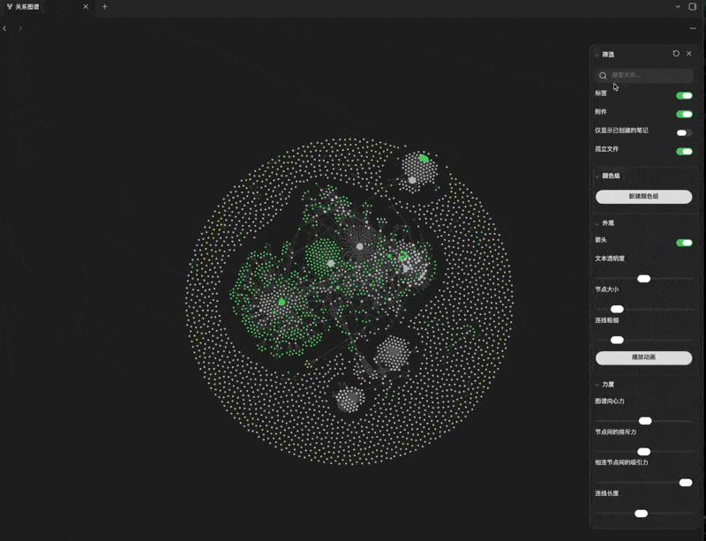Navigate forward with the right arrow
The height and width of the screenshot is (541, 706).
point(20,28)
